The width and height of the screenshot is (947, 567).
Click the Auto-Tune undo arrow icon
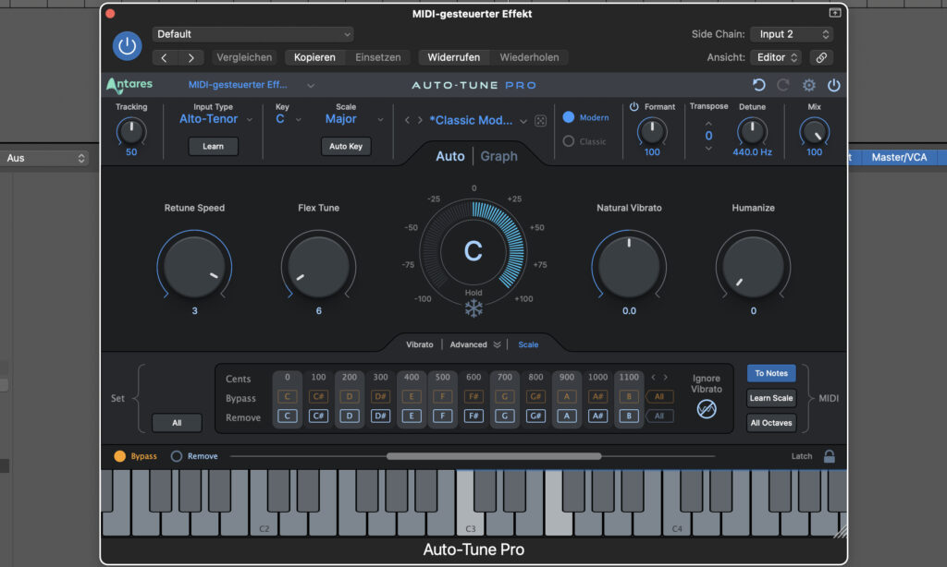click(x=759, y=85)
